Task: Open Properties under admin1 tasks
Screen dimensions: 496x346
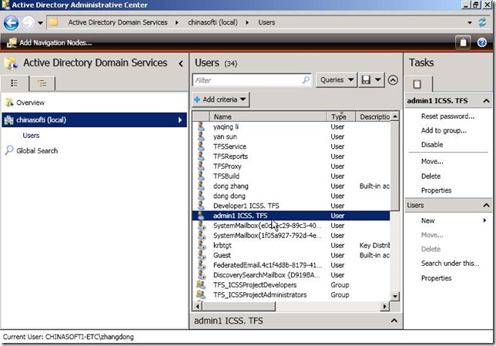Action: [436, 190]
